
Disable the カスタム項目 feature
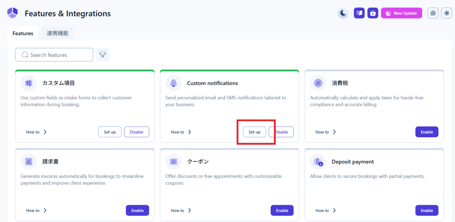pos(136,132)
